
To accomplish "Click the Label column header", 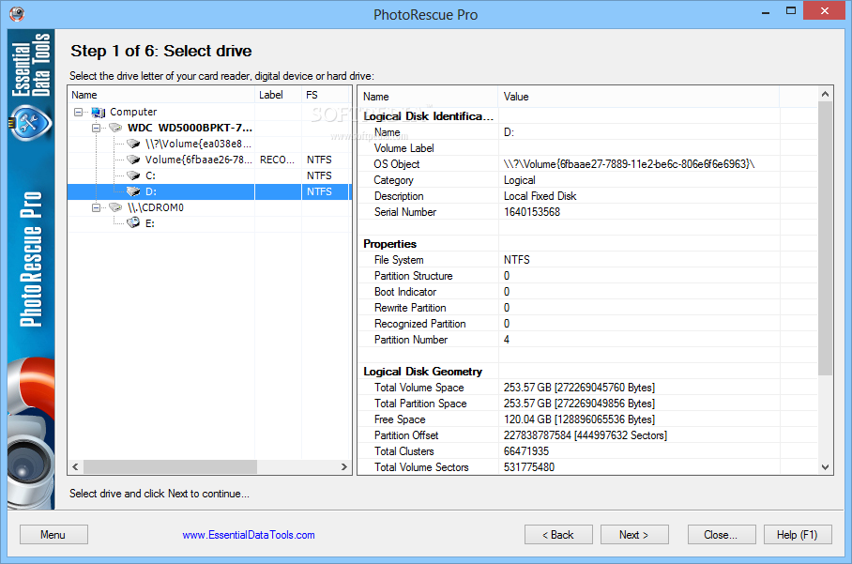I will [278, 95].
